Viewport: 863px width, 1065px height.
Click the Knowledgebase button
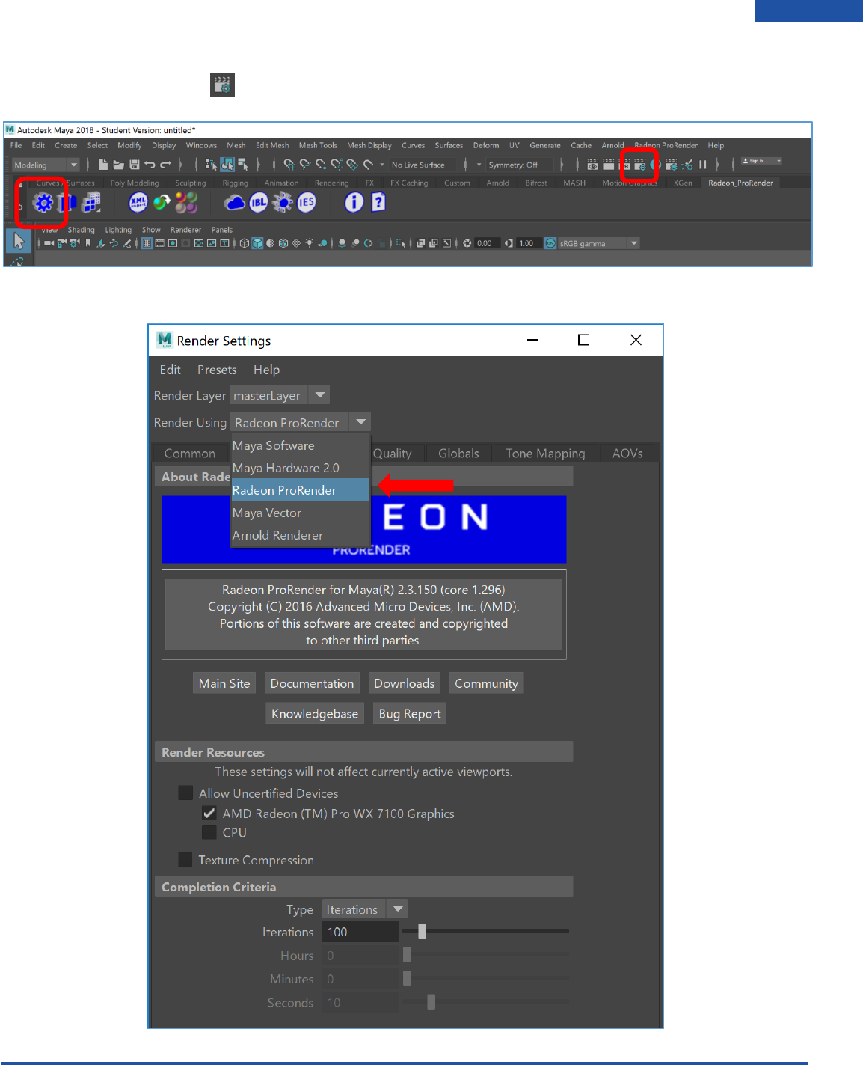click(315, 713)
